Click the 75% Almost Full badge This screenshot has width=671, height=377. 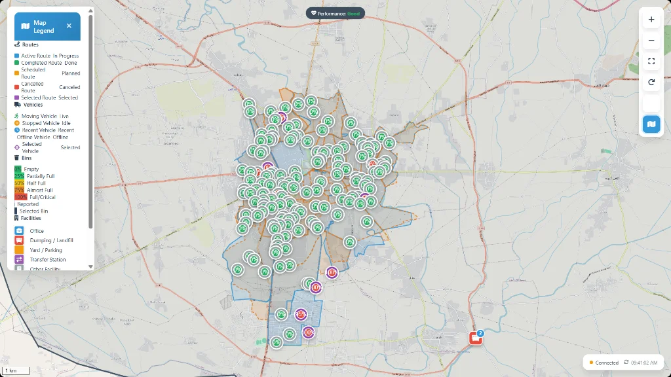click(19, 190)
